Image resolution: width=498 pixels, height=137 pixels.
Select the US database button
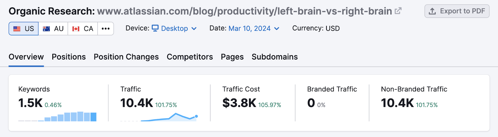24,29
